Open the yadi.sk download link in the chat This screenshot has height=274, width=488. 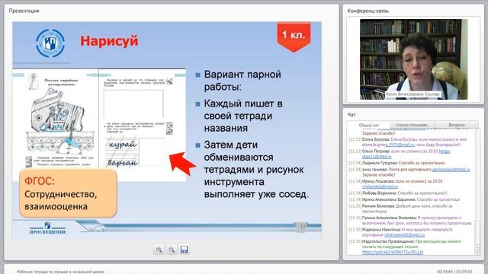[x=393, y=252]
